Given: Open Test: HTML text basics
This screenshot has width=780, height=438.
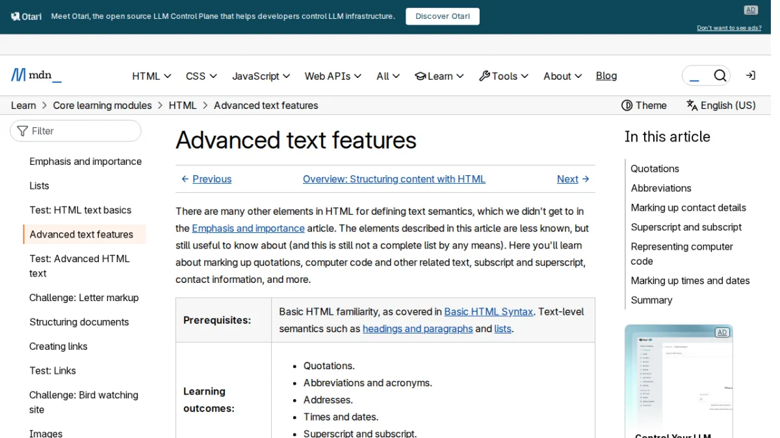Looking at the screenshot, I should click(80, 210).
